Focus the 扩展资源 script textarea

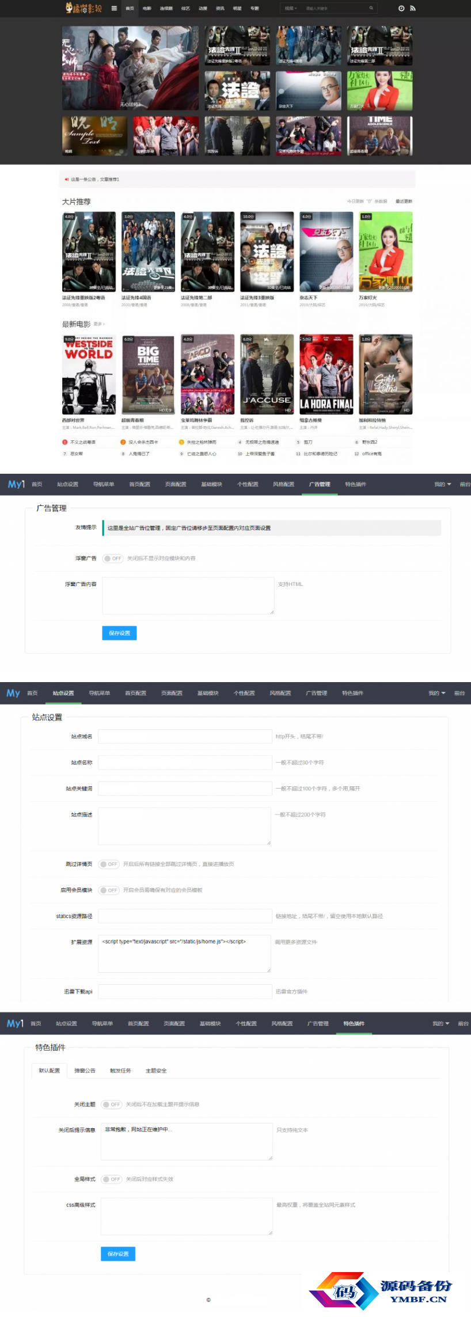pyautogui.click(x=185, y=954)
